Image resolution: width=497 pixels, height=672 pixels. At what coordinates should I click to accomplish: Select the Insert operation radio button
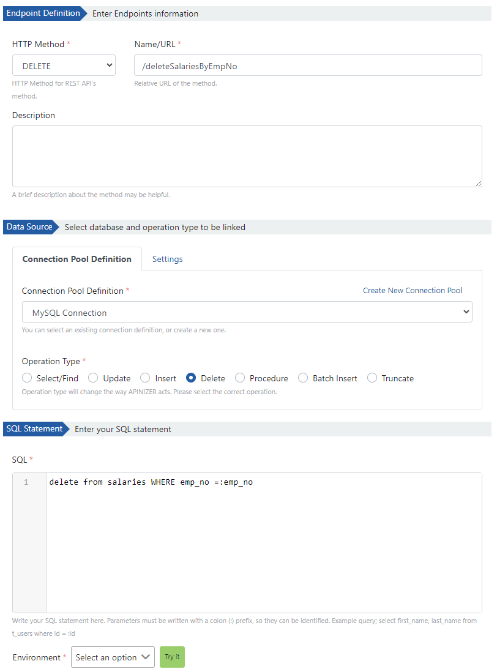(145, 378)
